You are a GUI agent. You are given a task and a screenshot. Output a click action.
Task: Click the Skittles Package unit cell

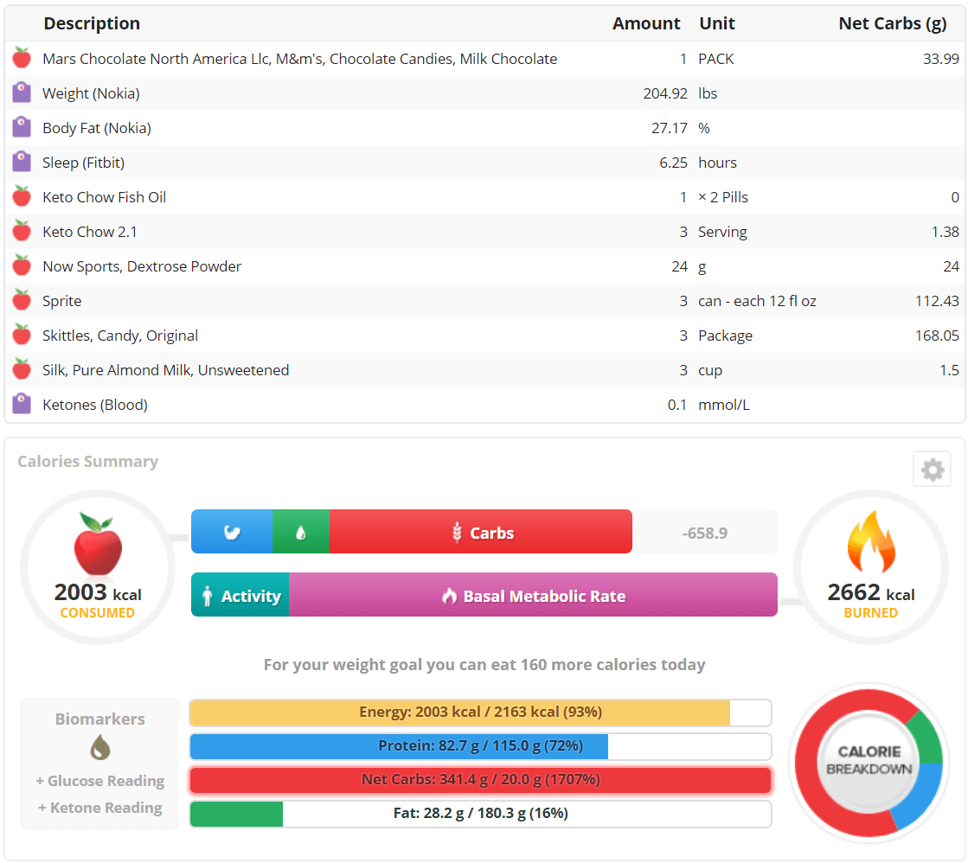point(726,336)
